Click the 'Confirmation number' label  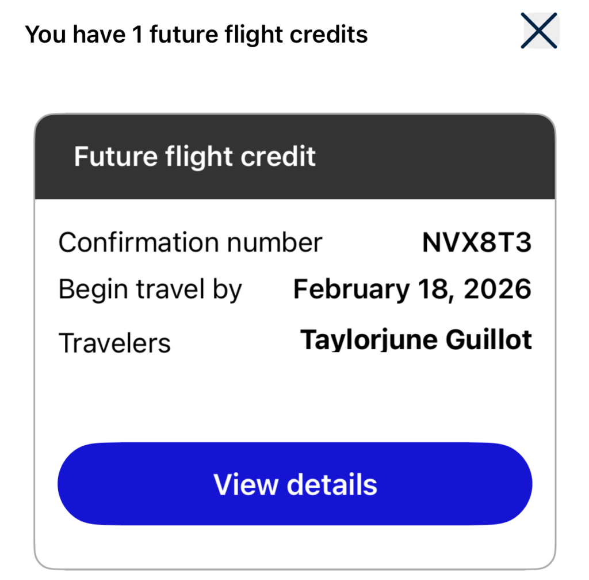click(x=190, y=242)
